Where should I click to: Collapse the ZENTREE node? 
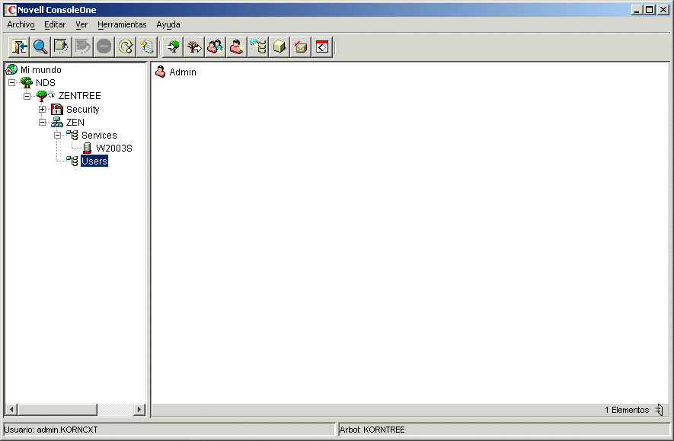pos(27,96)
